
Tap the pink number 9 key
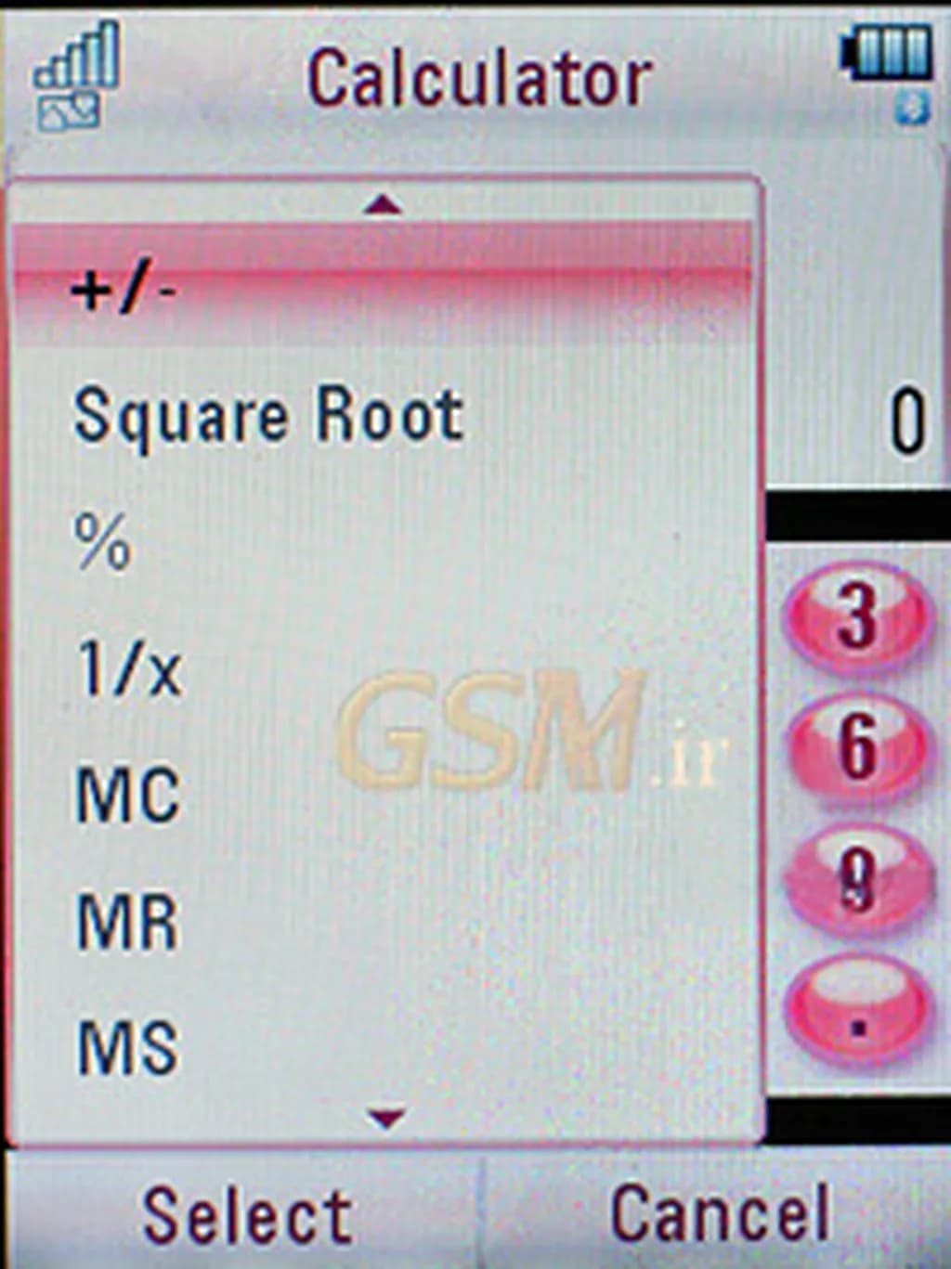tap(856, 880)
